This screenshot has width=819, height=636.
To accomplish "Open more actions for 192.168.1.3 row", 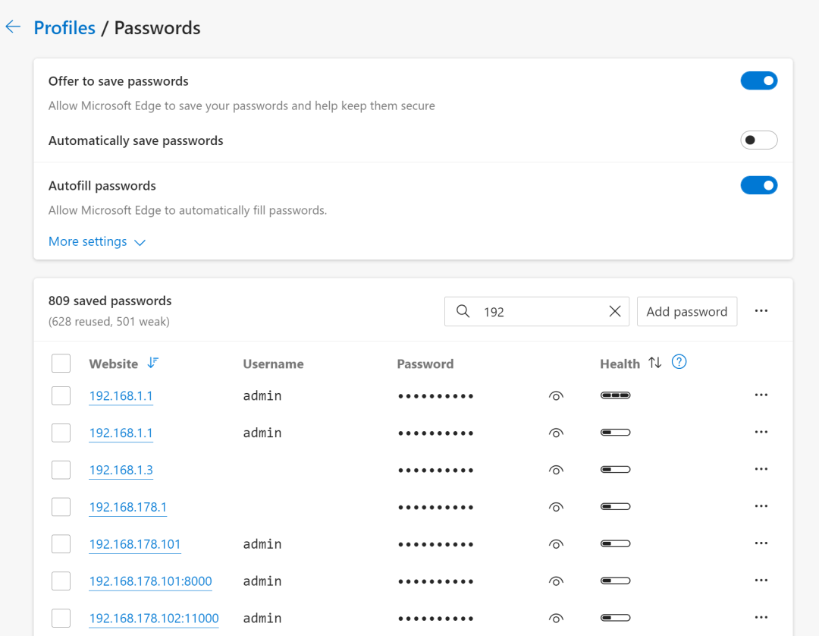I will [x=761, y=470].
